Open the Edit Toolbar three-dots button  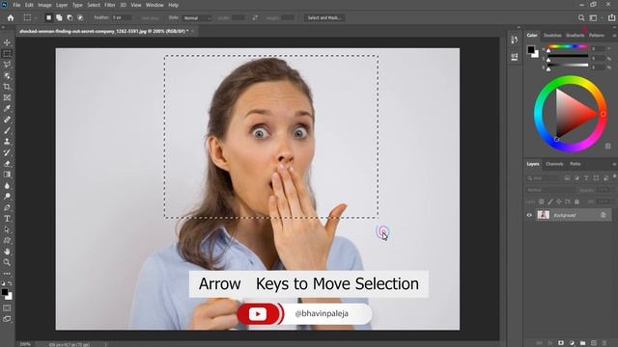pos(7,274)
